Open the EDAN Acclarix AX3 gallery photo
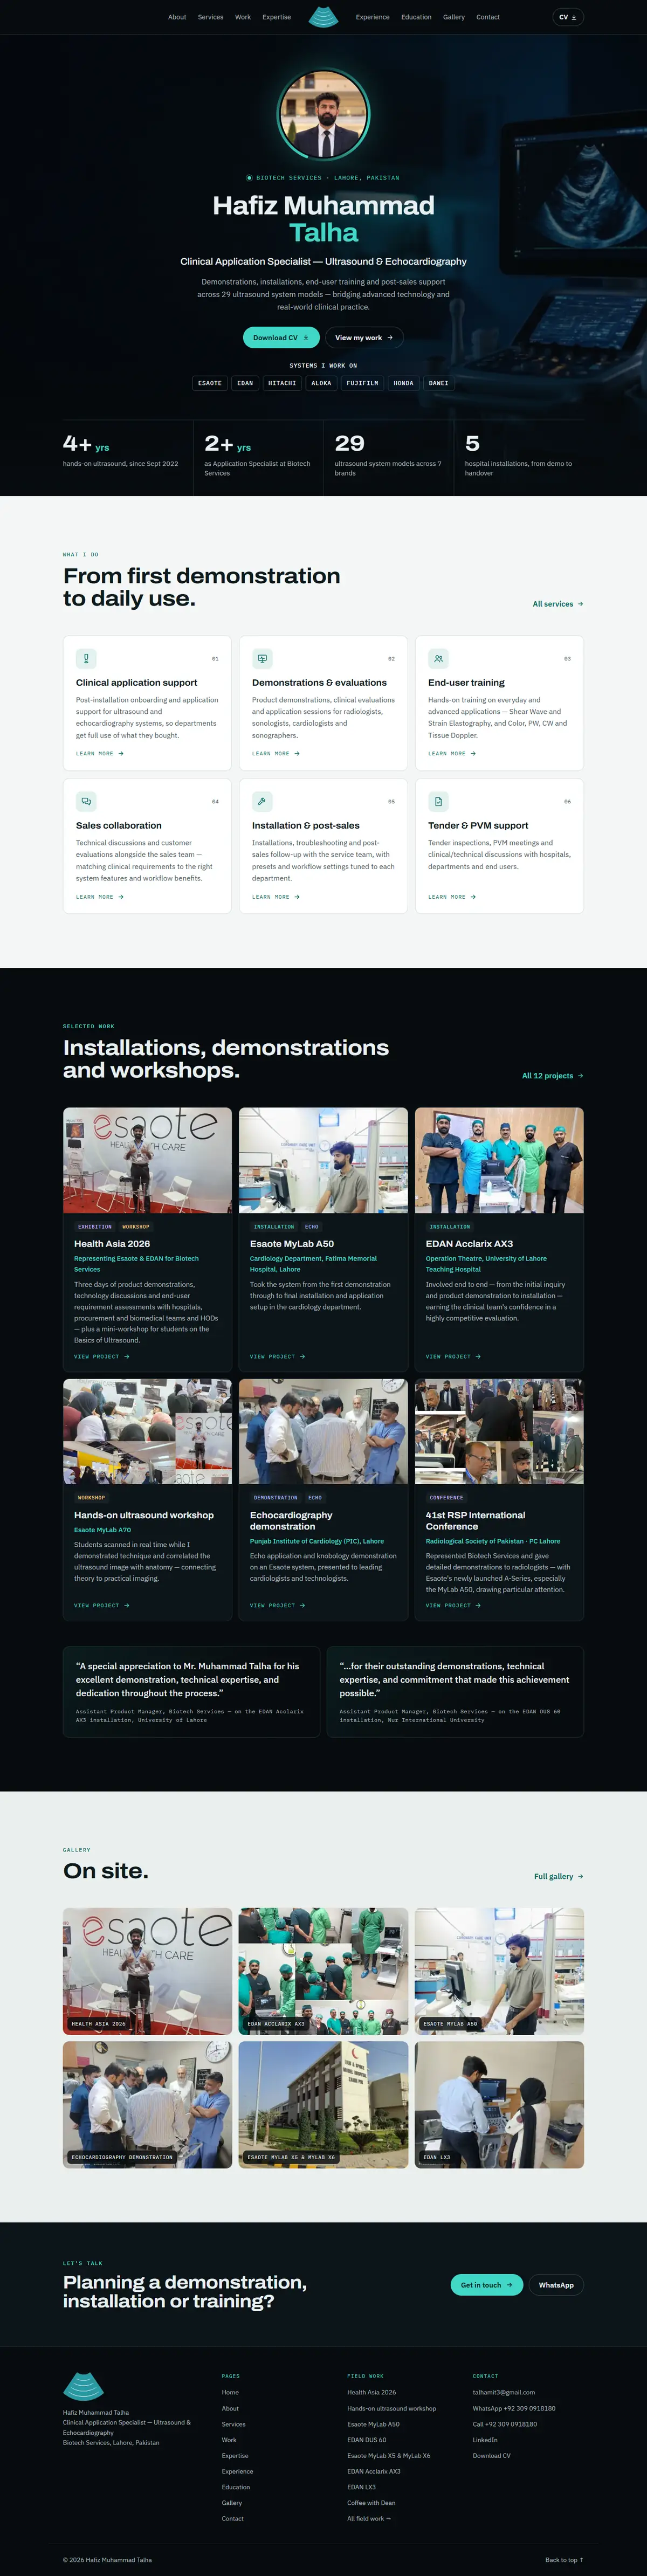This screenshot has height=2576, width=647. [323, 1971]
